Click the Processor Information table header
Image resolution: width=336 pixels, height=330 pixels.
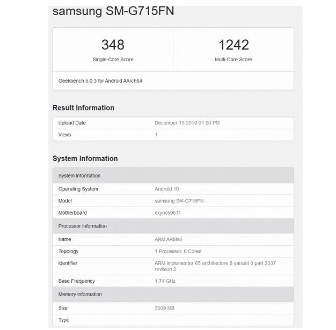[83, 226]
